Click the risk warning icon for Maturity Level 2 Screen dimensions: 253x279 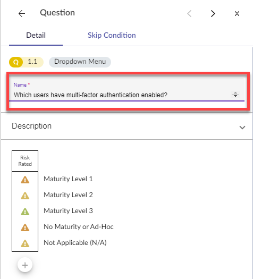[x=25, y=196]
